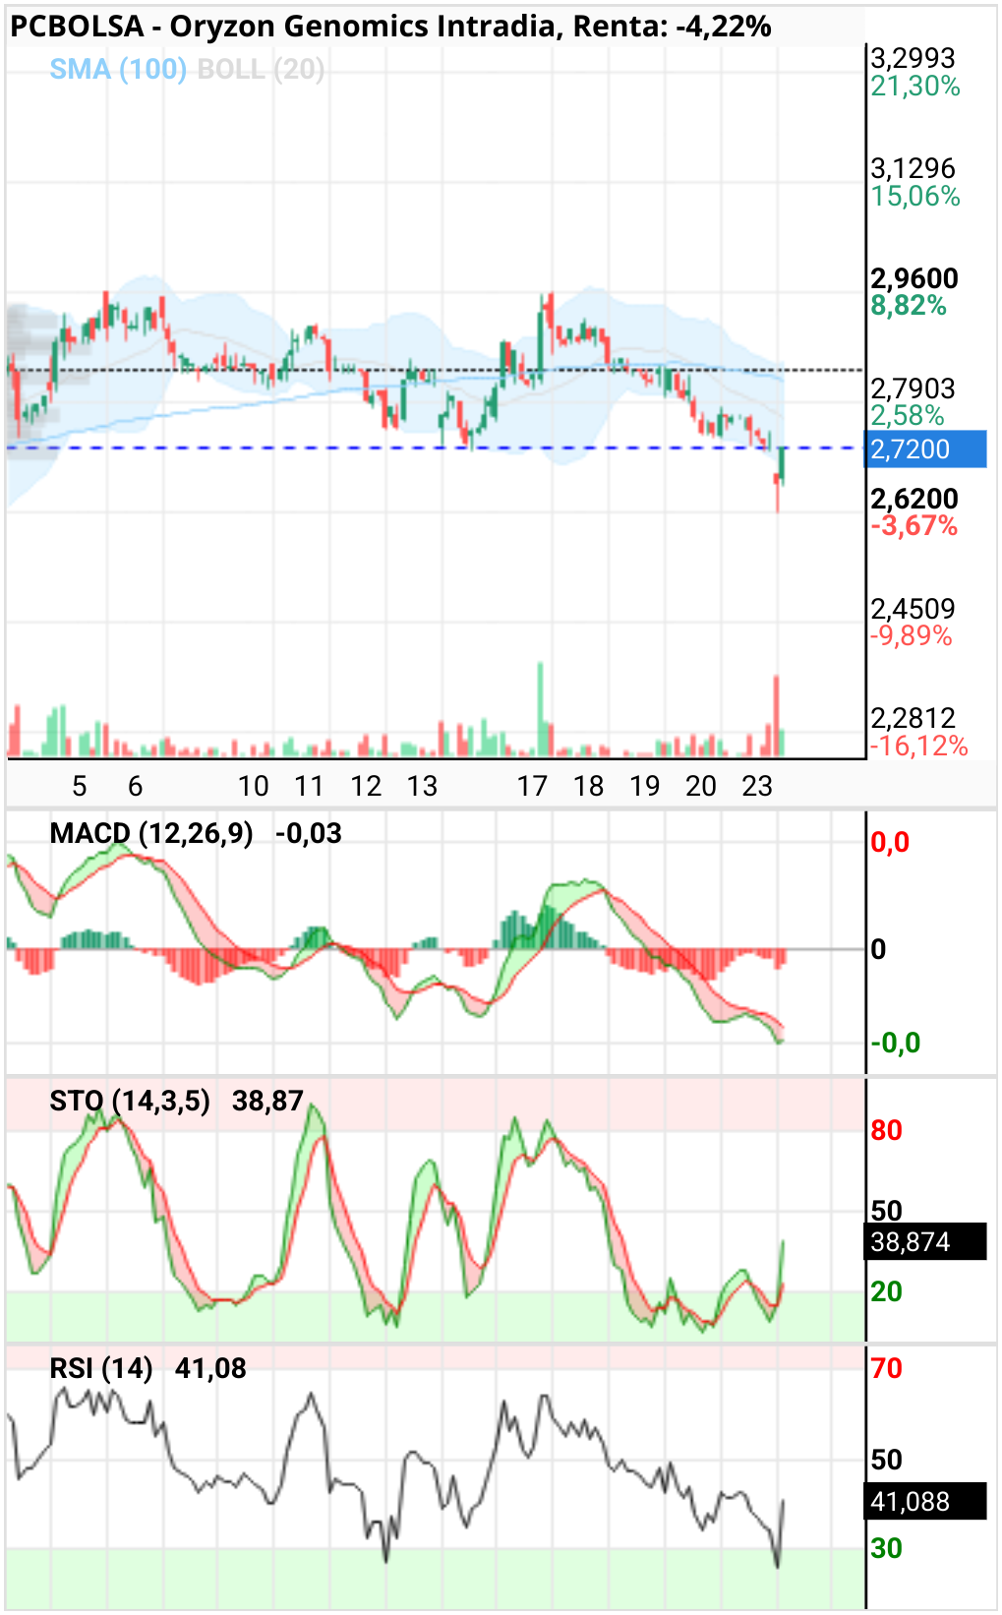Screen dimensions: 1002x1615
Task: Click the stochastic overbought level 80
Action: pyautogui.click(x=886, y=1130)
